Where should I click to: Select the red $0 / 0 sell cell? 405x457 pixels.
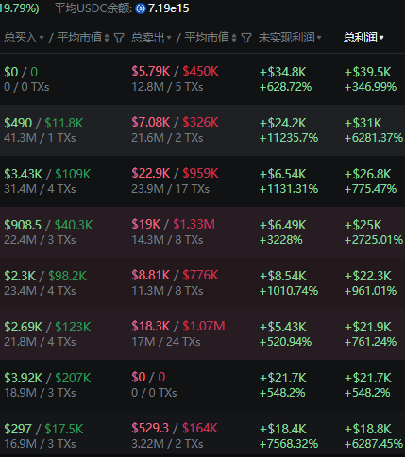[x=148, y=378]
